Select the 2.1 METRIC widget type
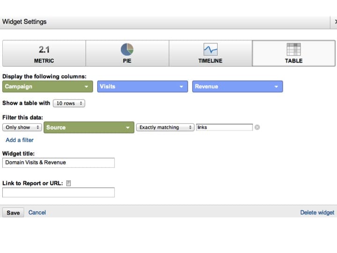 point(44,53)
